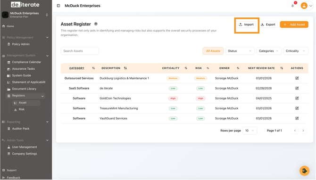Collapse the Reporting section
The width and height of the screenshot is (316, 180).
47,122
